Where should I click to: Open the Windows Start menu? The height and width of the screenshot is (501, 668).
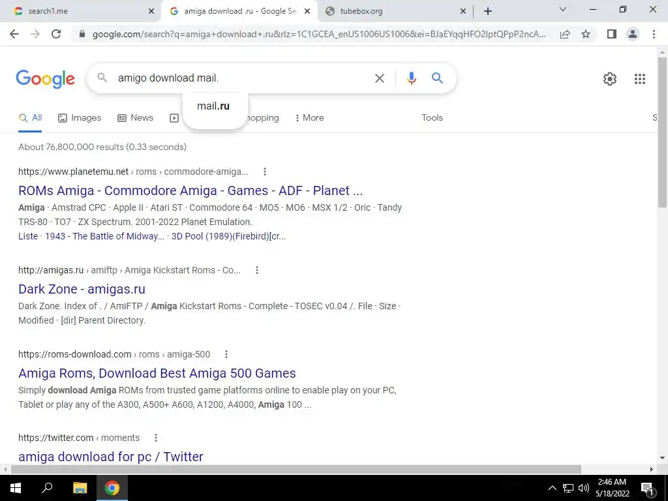tap(16, 488)
